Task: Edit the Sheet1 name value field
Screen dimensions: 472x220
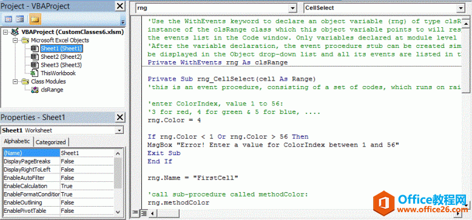Action: [x=87, y=153]
